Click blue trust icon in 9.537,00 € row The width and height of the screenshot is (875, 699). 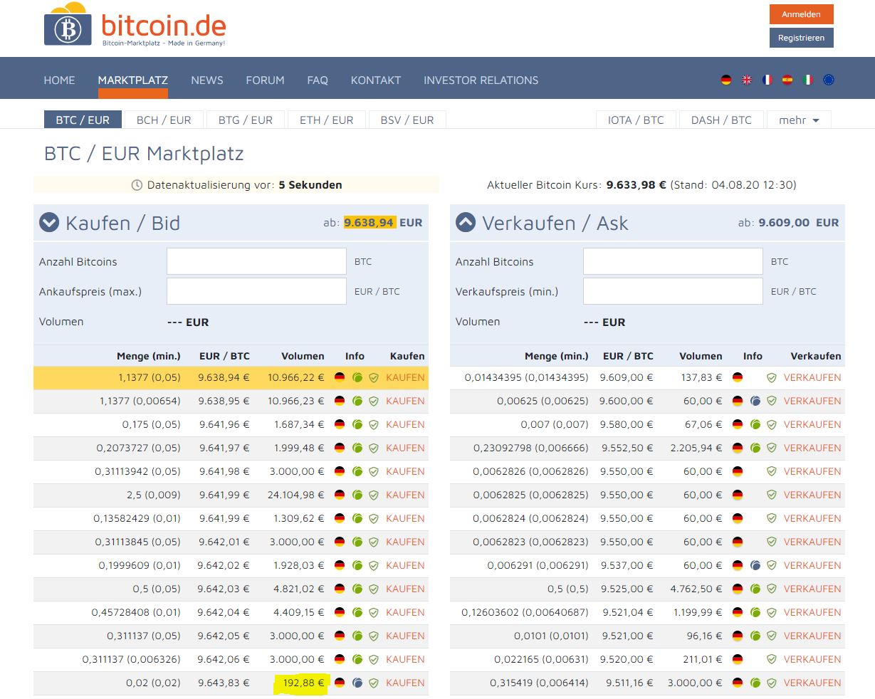point(755,565)
